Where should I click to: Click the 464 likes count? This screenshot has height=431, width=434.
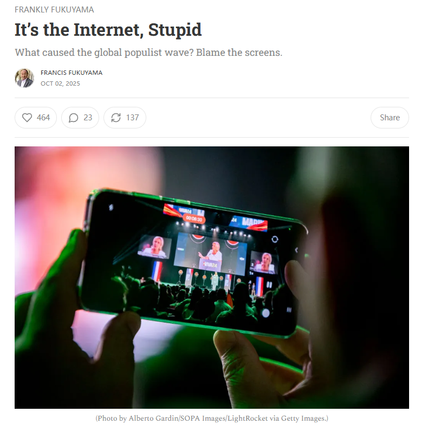click(43, 118)
